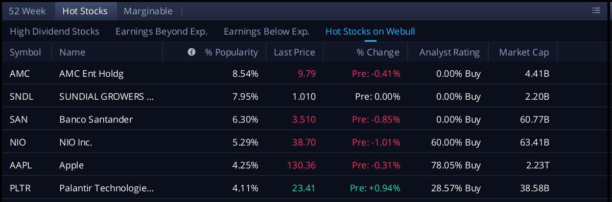Sort by Analyst Rating column
The image size is (612, 202).
tap(449, 52)
